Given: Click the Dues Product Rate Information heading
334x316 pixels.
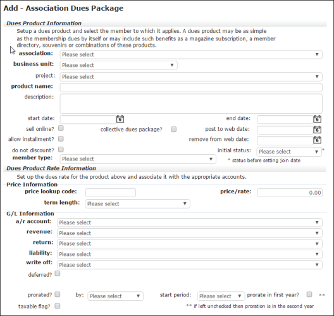Looking at the screenshot, I should [x=51, y=168].
